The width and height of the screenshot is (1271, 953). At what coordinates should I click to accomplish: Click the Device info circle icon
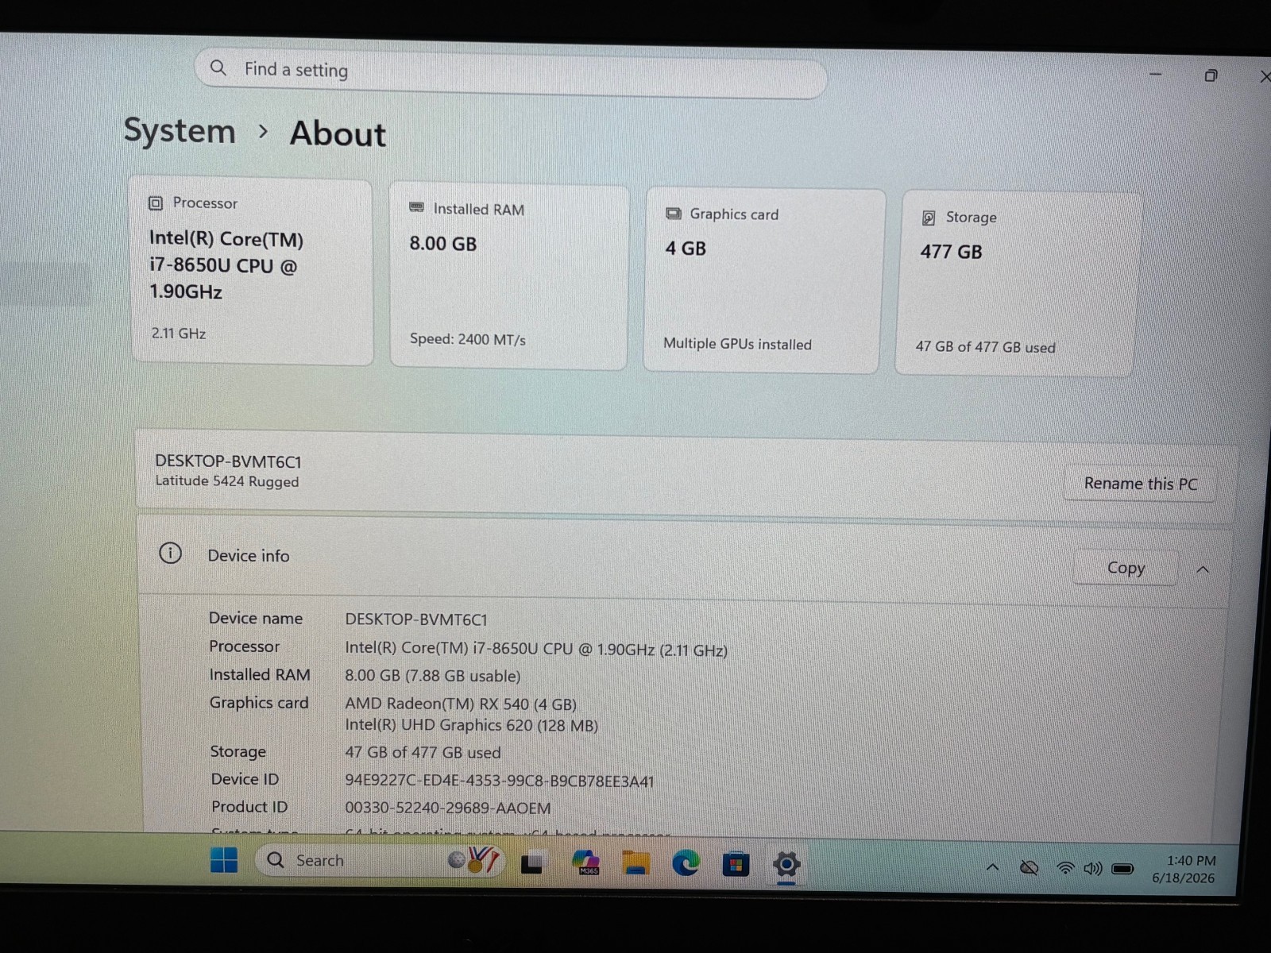170,554
